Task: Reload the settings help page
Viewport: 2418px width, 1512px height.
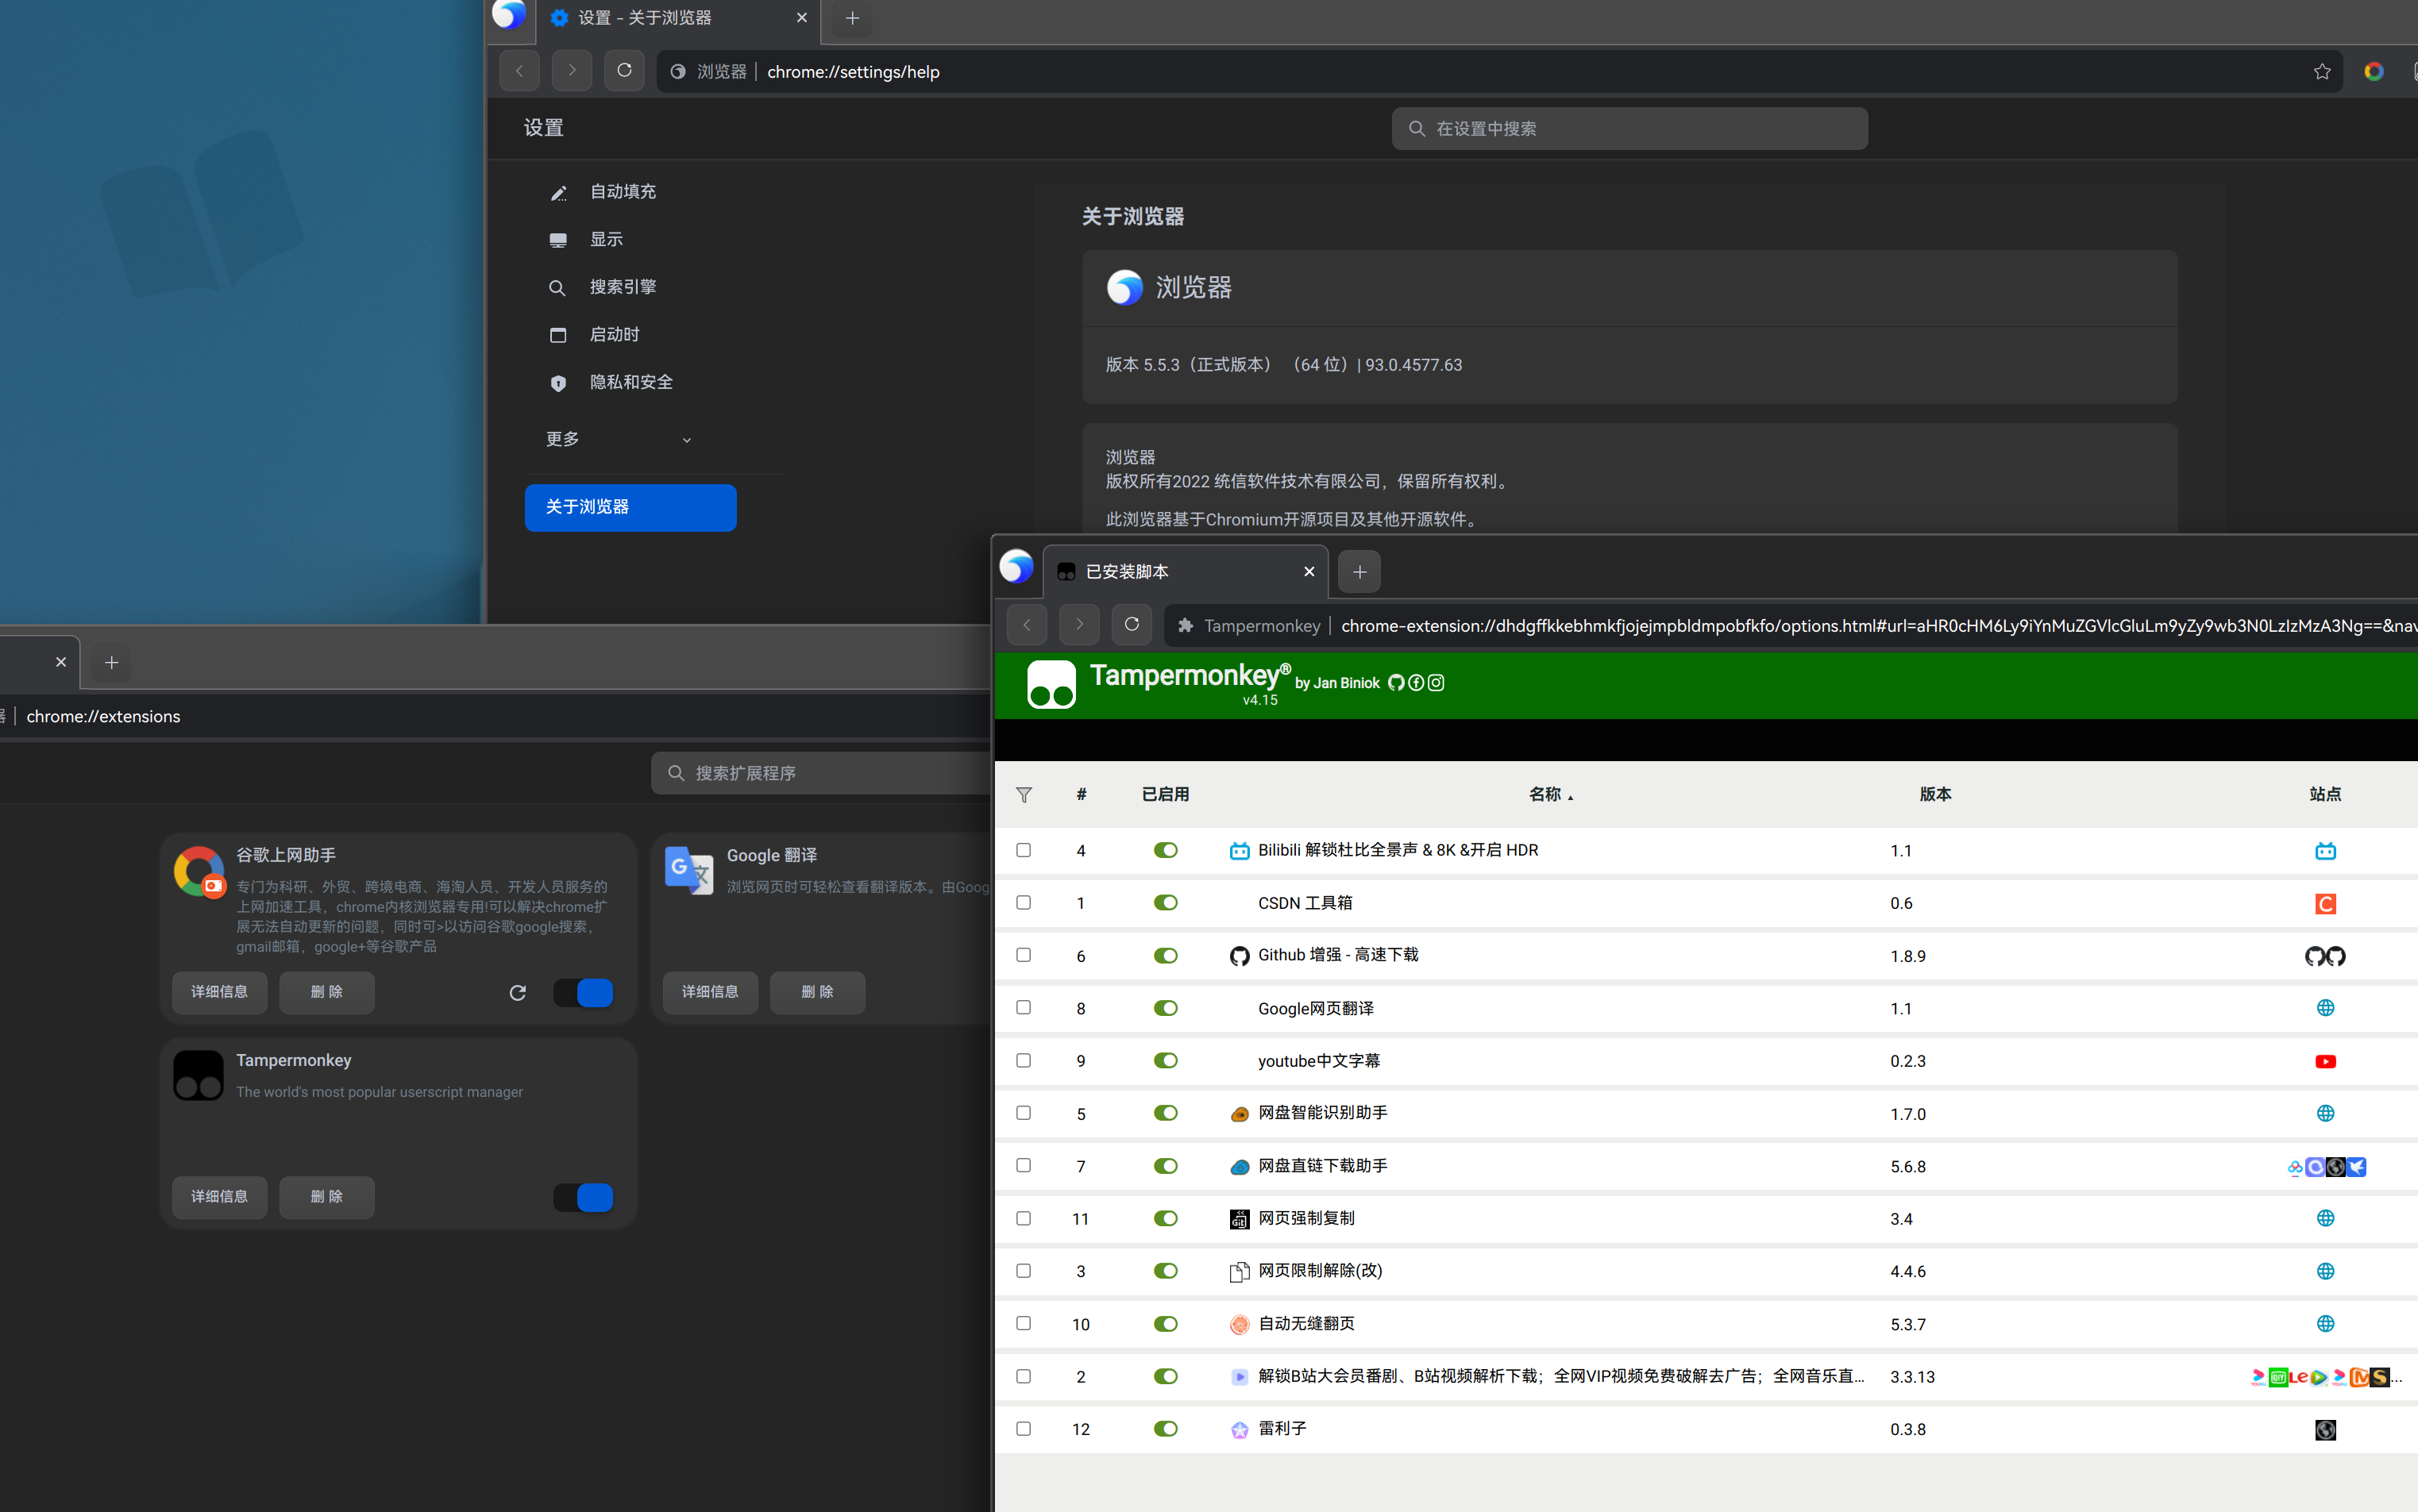Action: (624, 70)
